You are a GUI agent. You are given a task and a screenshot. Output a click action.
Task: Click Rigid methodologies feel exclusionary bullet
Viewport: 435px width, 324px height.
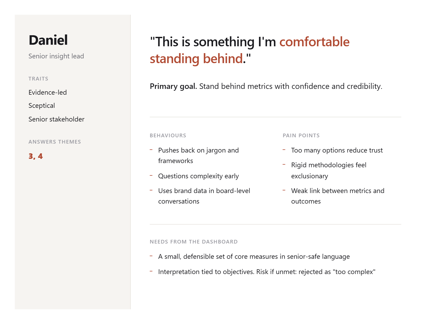(x=329, y=170)
